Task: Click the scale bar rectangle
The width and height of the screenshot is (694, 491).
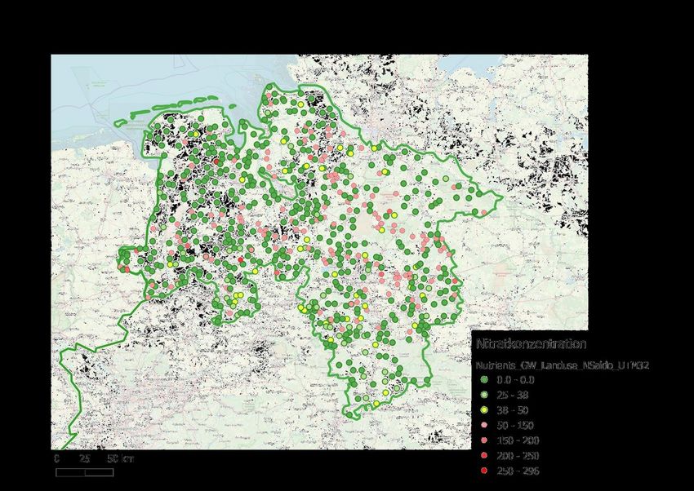Action: pyautogui.click(x=84, y=472)
